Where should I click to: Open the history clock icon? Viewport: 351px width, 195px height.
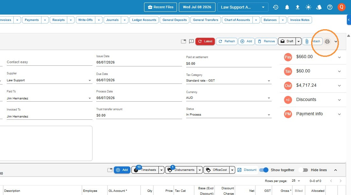tap(275, 7)
